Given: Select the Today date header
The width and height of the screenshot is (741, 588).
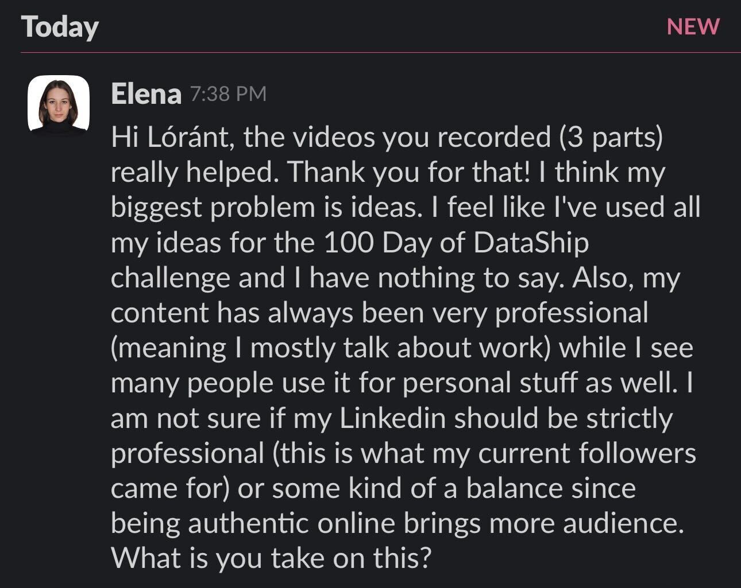Looking at the screenshot, I should click(60, 28).
